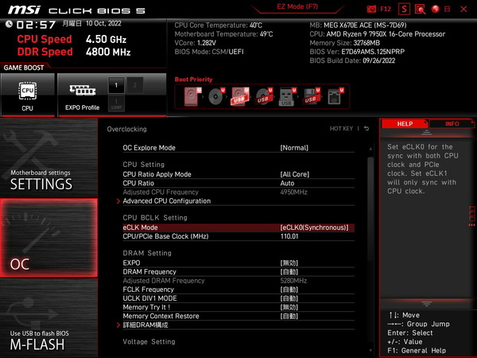
Task: Click the CPU Speed 4.50 GHz value
Action: click(x=106, y=39)
